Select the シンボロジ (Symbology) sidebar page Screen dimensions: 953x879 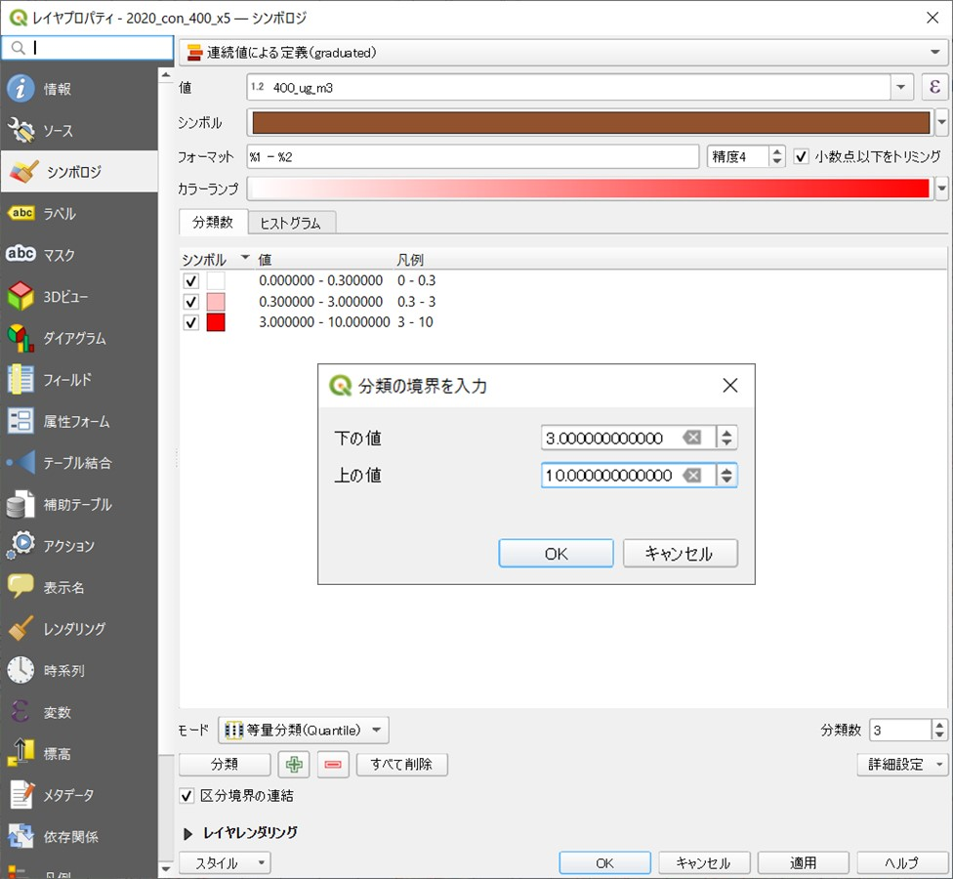79,172
